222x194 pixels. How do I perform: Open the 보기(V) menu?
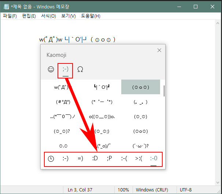click(x=69, y=16)
